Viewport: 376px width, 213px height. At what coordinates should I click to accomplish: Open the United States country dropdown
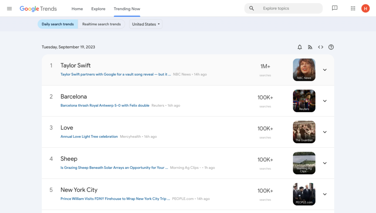(x=146, y=24)
